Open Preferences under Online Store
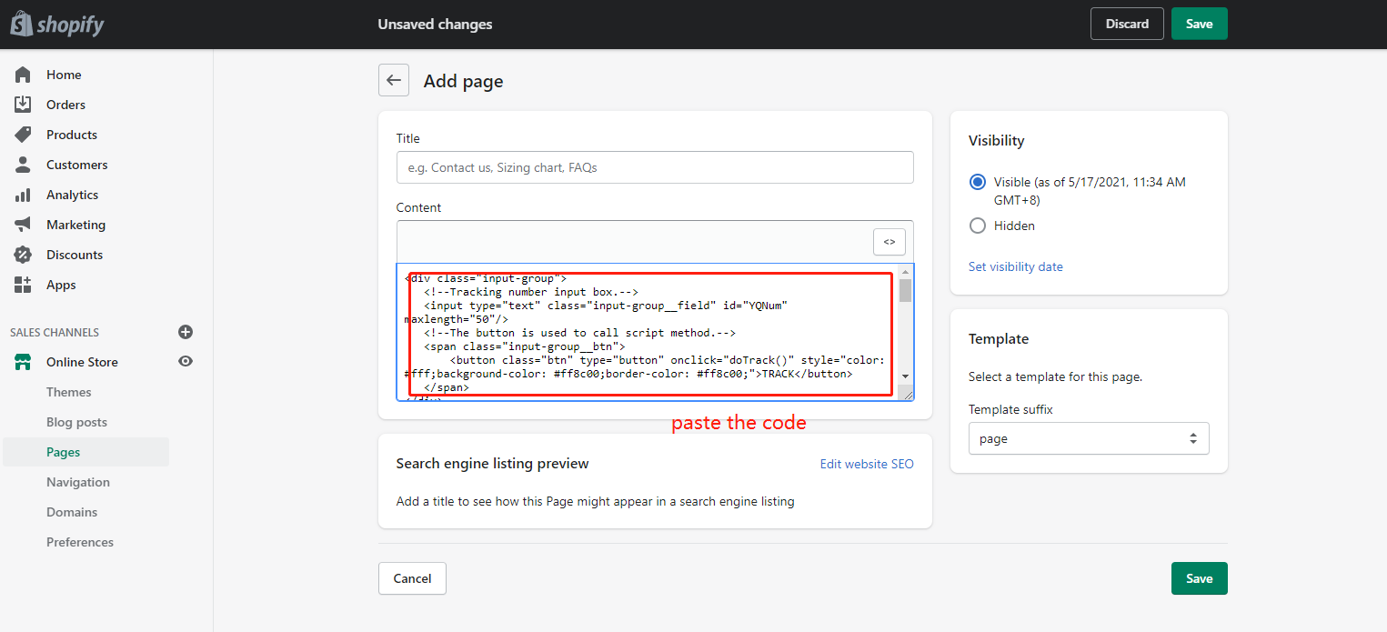The width and height of the screenshot is (1387, 632). [80, 542]
